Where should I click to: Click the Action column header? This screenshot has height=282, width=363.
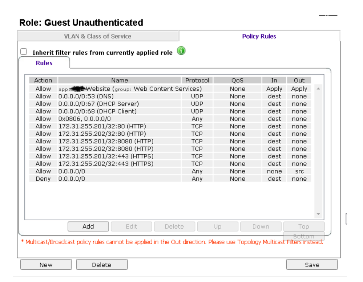click(43, 81)
